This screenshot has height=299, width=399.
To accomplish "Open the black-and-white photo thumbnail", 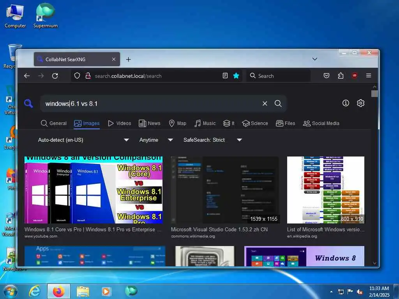I will pyautogui.click(x=205, y=256).
